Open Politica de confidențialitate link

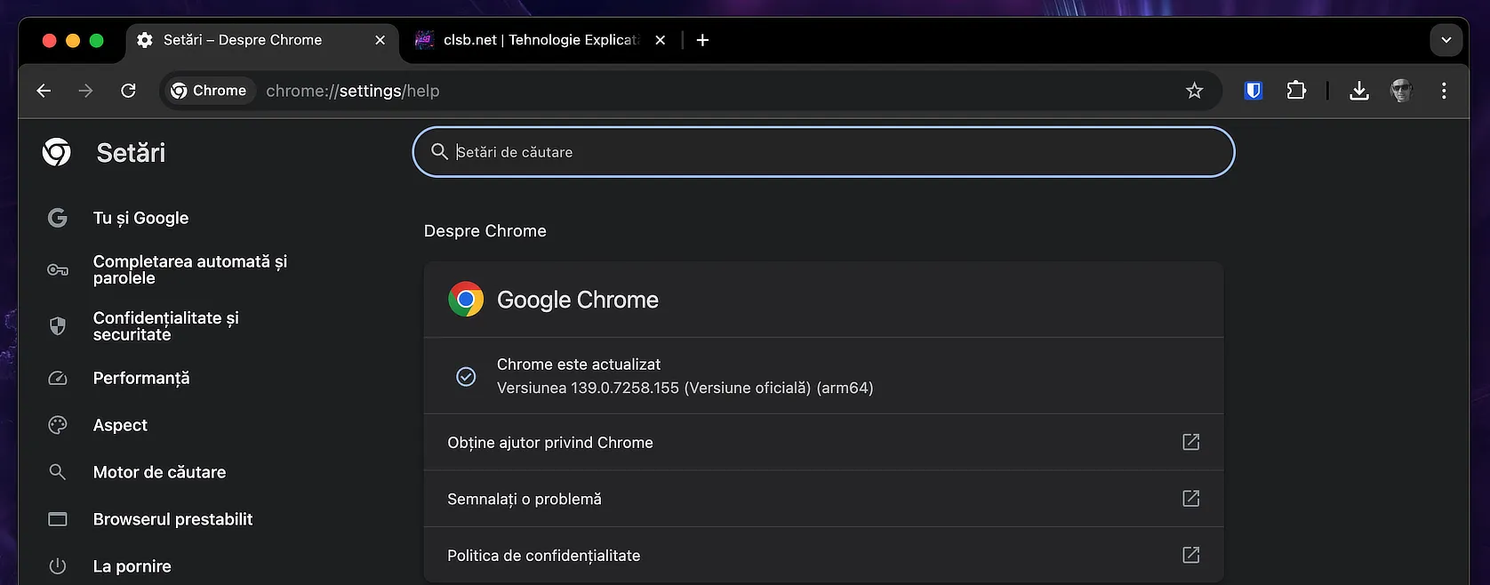(823, 555)
